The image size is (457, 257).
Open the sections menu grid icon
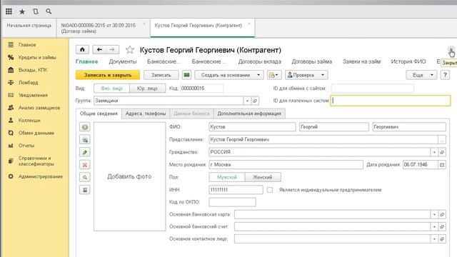(9, 11)
